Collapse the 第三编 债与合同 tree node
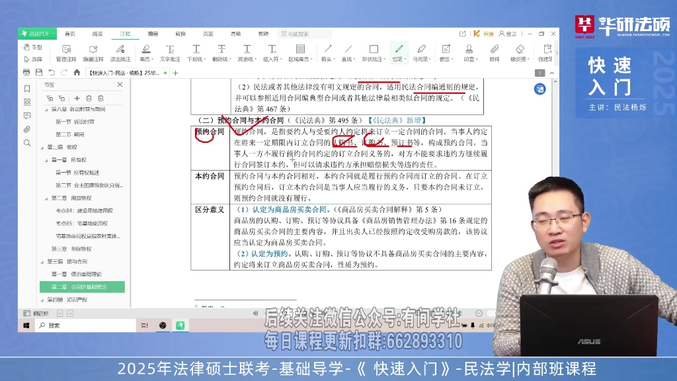The image size is (677, 381). 42,262
